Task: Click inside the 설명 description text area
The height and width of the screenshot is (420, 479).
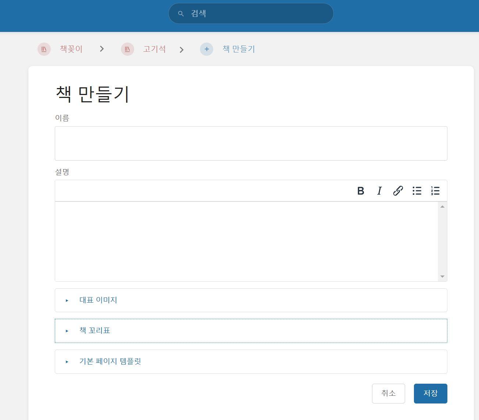Action: point(246,241)
